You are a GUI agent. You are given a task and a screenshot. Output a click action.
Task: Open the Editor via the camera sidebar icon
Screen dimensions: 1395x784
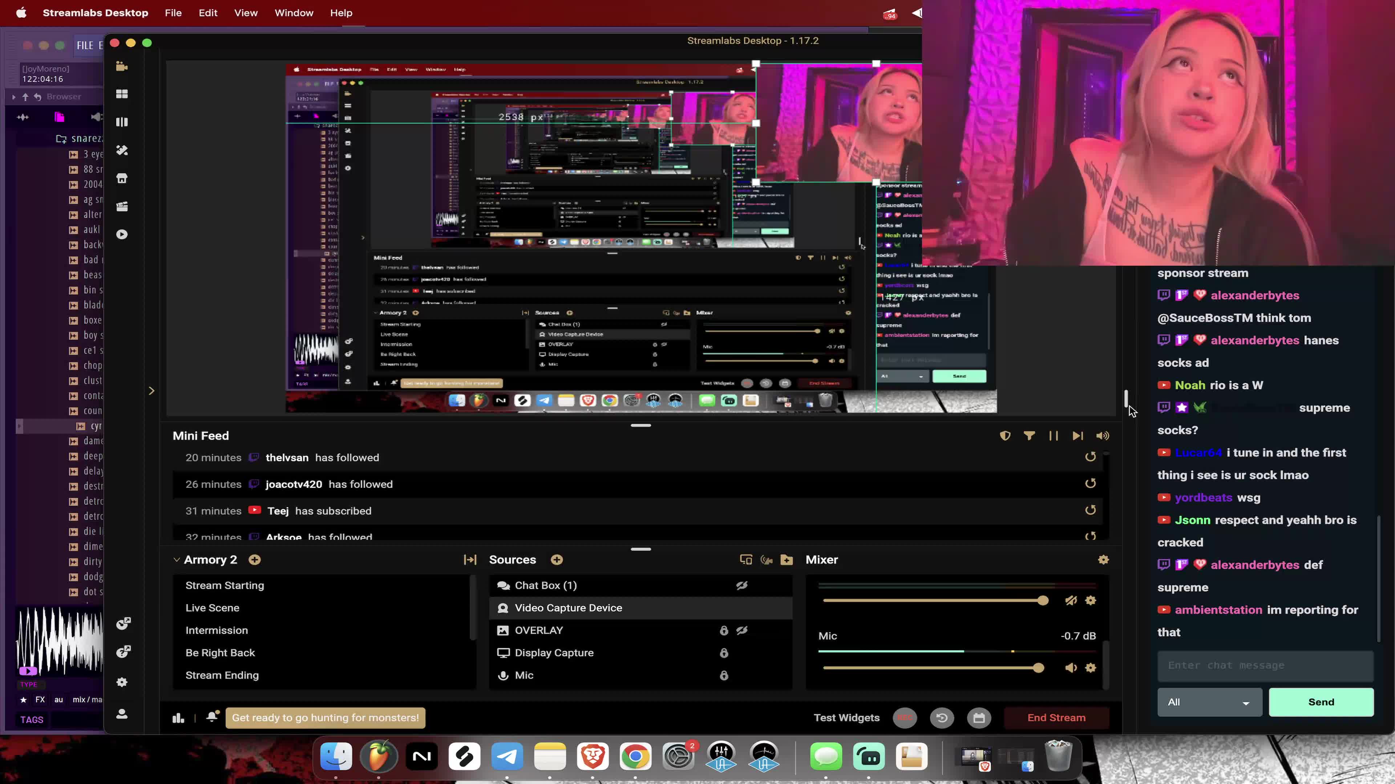pos(122,66)
